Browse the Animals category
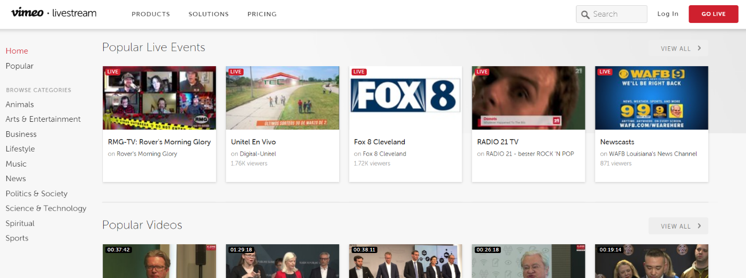 point(19,105)
